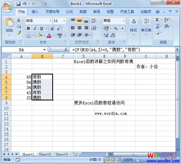
Task: Switch to Page Break Preview
Action: pyautogui.click(x=119, y=159)
